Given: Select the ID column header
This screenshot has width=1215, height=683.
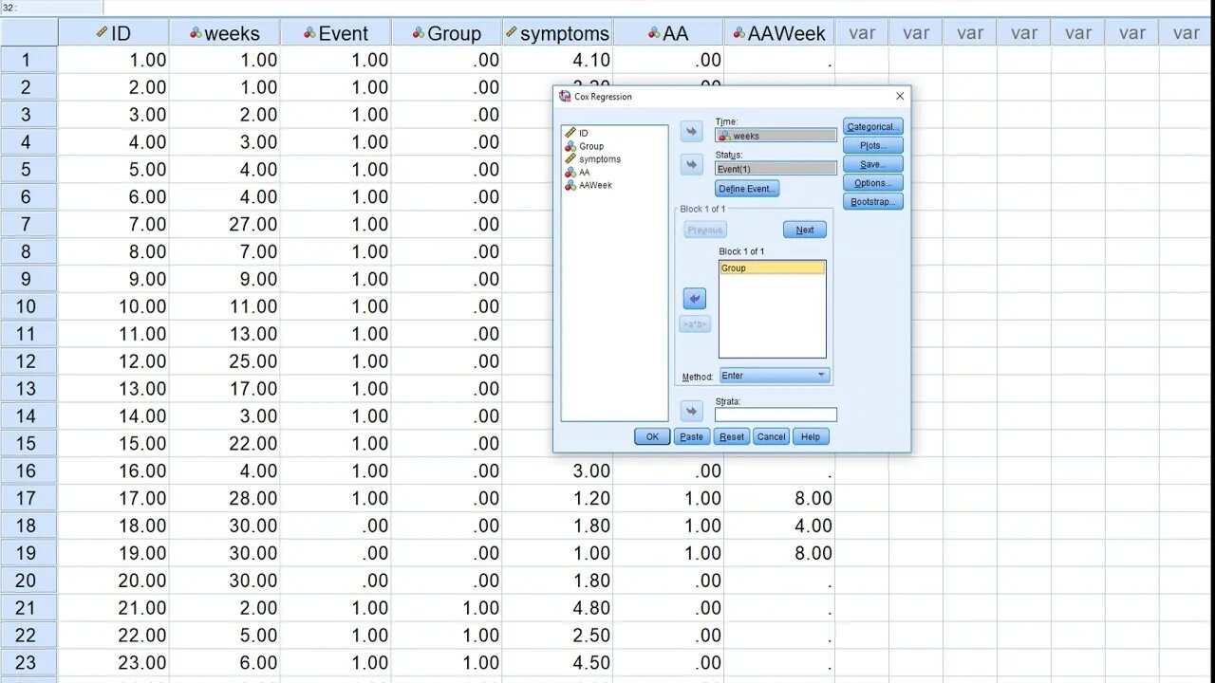Looking at the screenshot, I should click(x=114, y=33).
